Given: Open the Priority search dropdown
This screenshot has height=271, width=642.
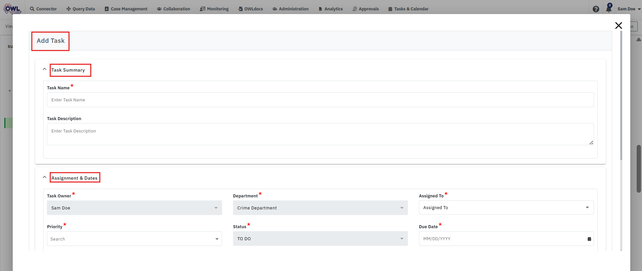Looking at the screenshot, I should point(134,239).
